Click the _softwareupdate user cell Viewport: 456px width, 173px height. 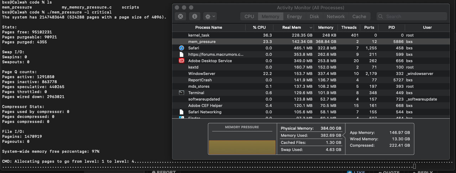(421, 99)
